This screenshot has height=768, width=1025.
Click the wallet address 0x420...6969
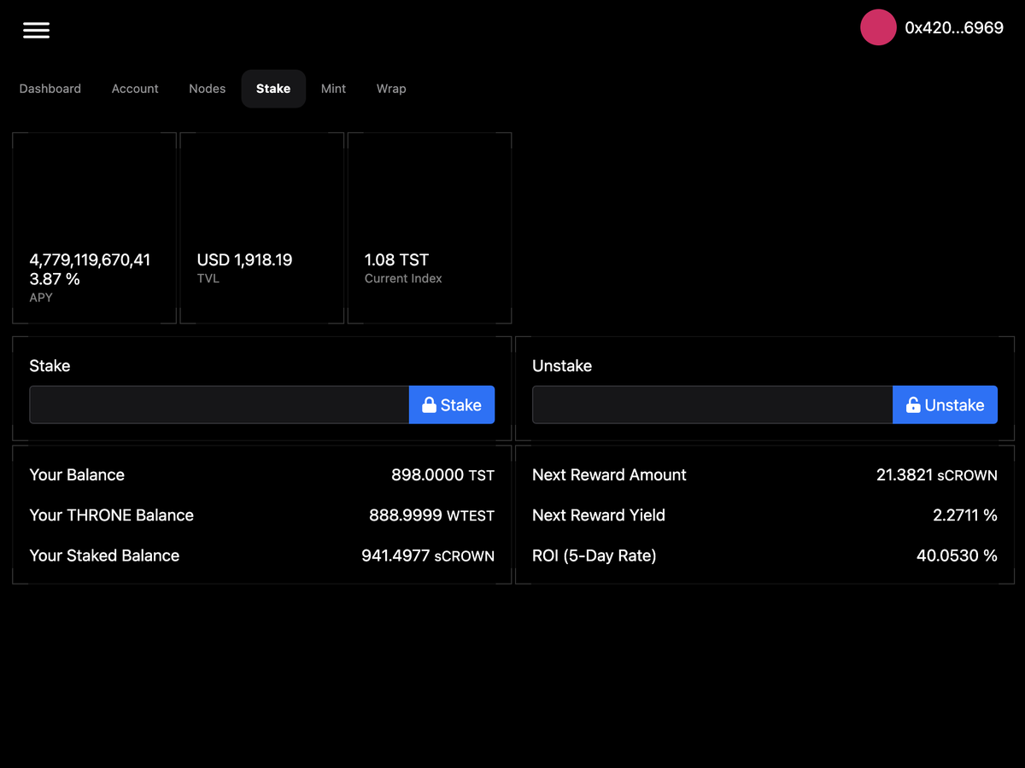954,27
